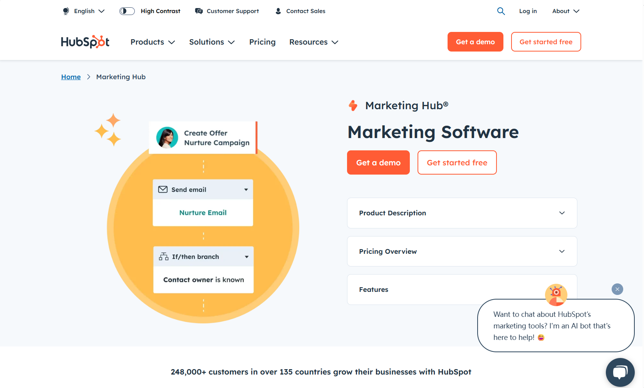Click the Marketing Software heading

tap(433, 132)
